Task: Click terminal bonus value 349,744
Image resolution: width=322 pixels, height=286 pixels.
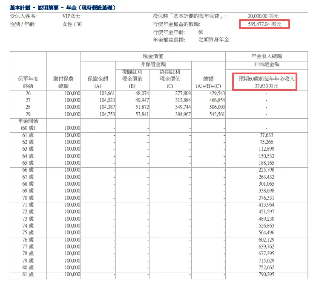Action: (183, 107)
